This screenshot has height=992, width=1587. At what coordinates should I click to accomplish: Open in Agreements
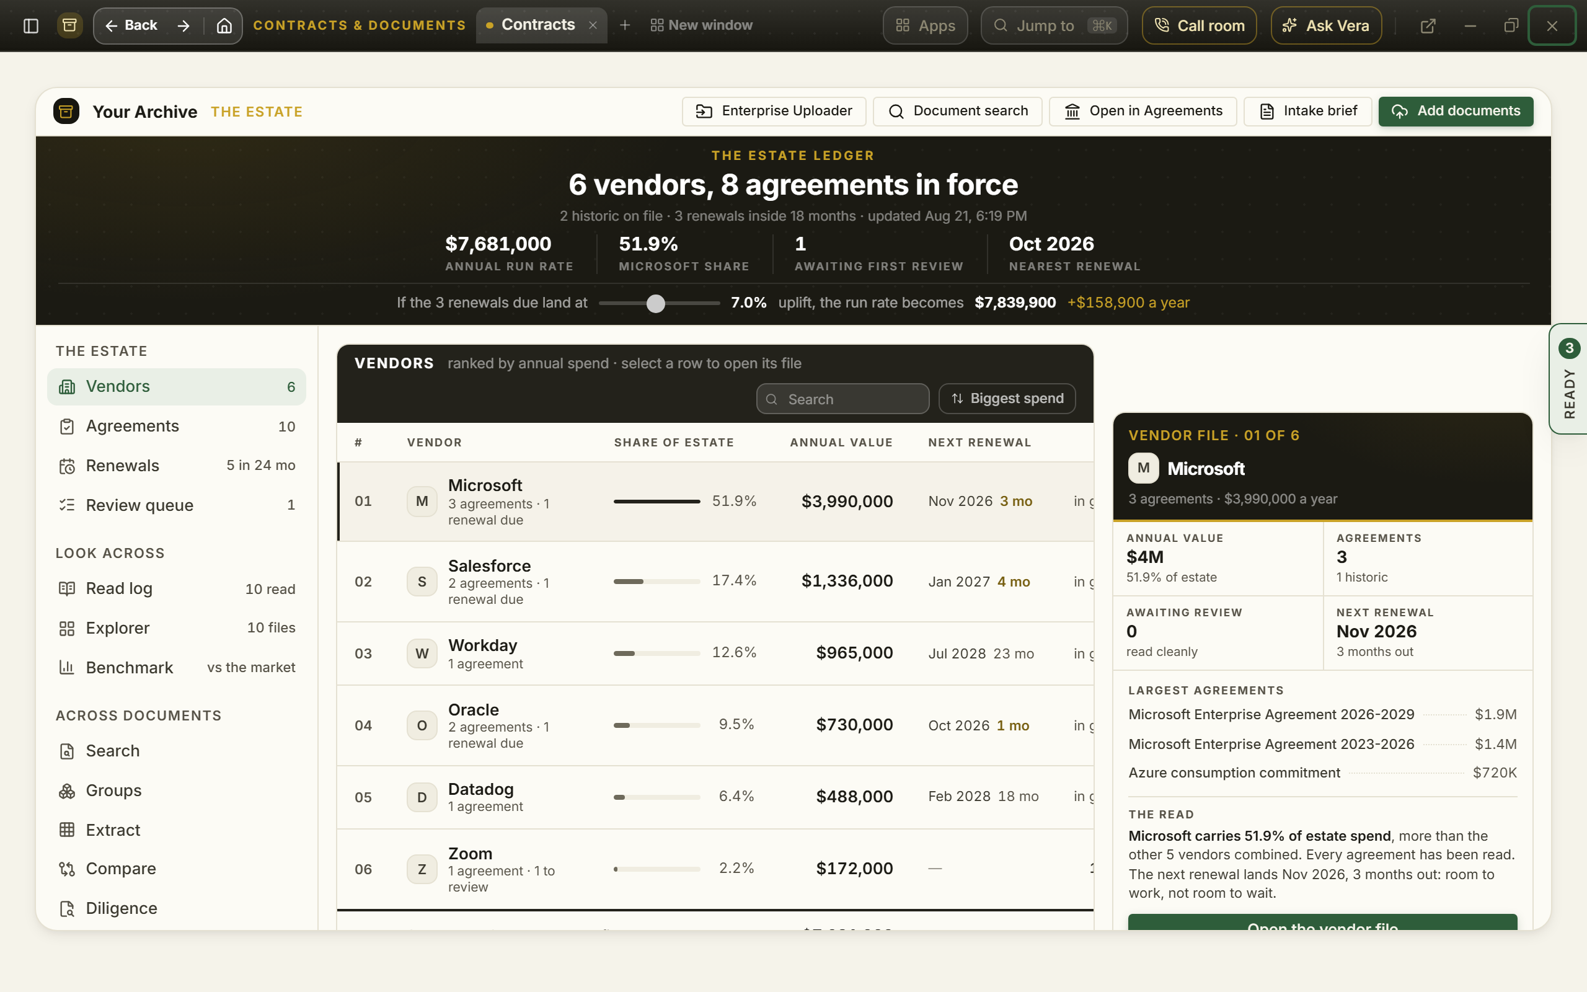tap(1143, 111)
